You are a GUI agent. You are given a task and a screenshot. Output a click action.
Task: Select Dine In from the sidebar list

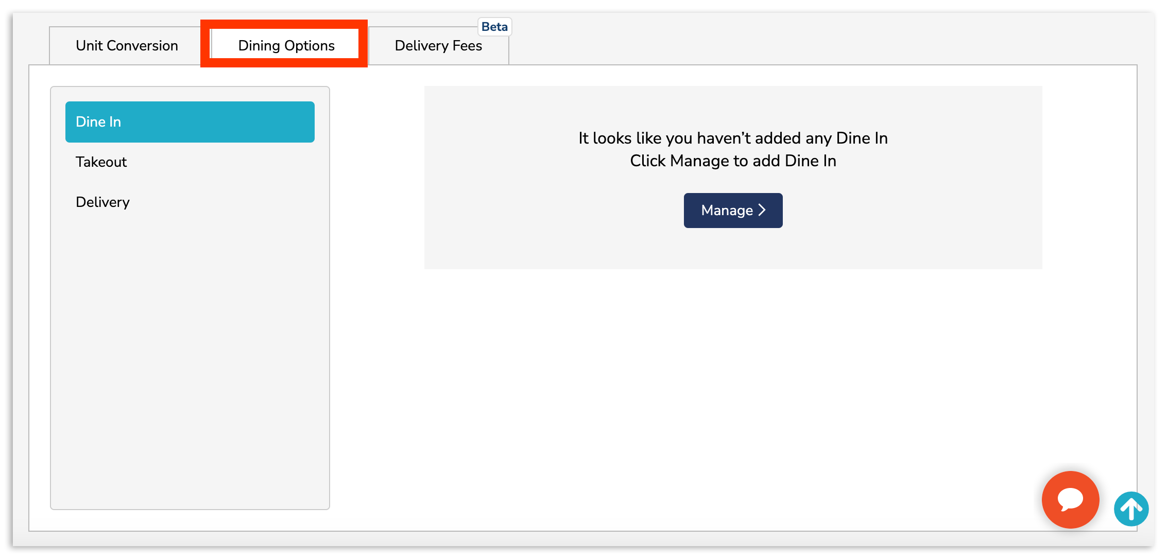(x=190, y=121)
